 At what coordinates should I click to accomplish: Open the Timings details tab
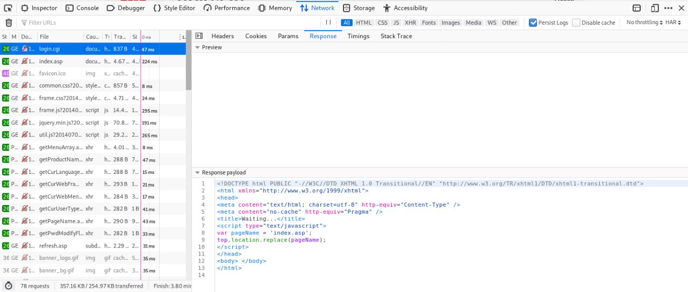click(x=359, y=36)
